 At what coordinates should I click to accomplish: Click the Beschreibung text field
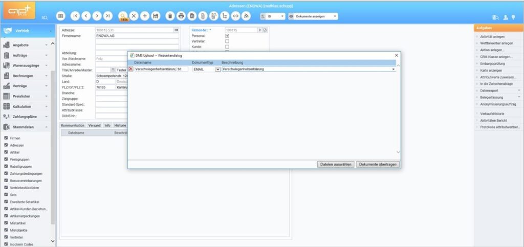(x=306, y=69)
